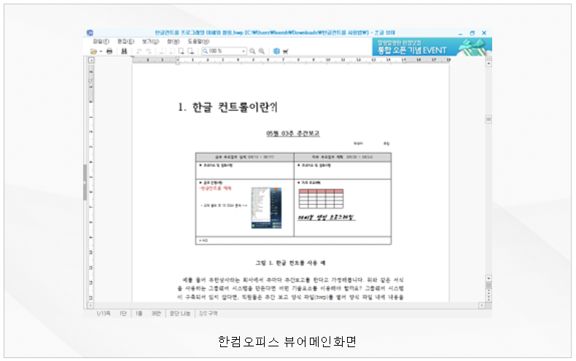Image resolution: width=576 pixels, height=361 pixels.
Task: Open the 창(W) menu
Action: pos(174,42)
